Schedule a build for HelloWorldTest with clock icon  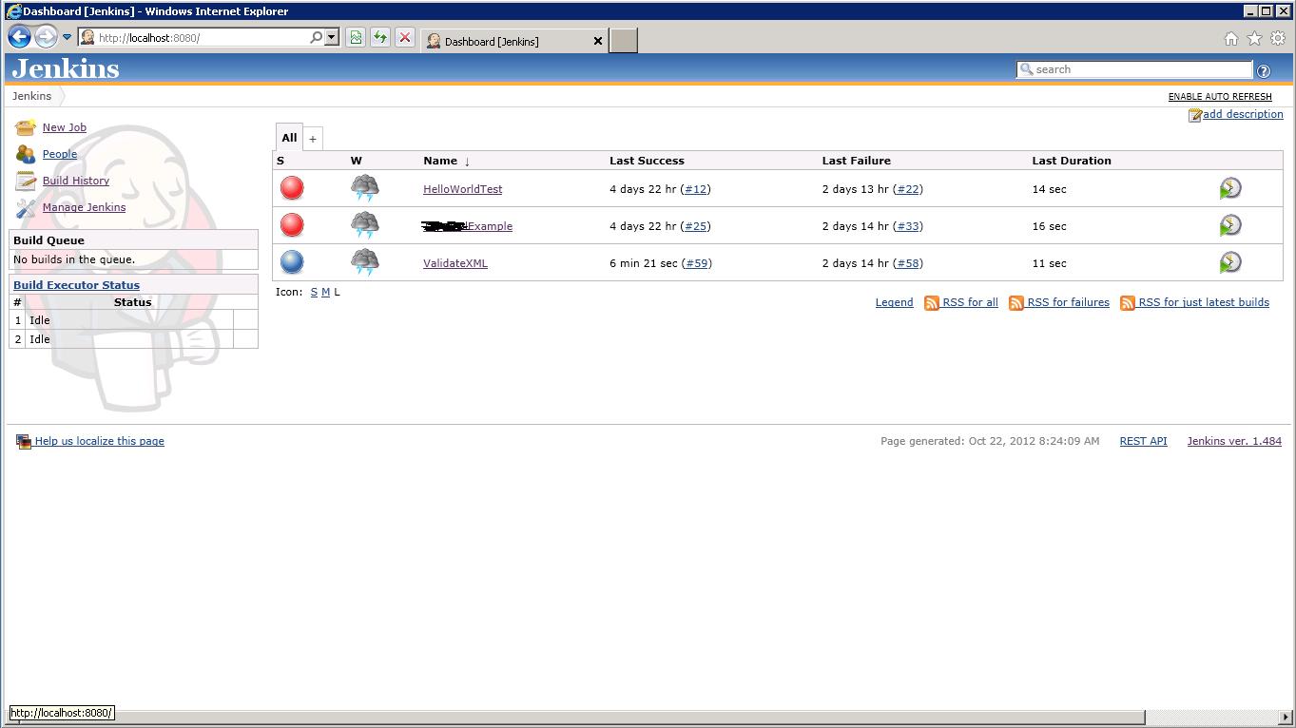click(1230, 188)
